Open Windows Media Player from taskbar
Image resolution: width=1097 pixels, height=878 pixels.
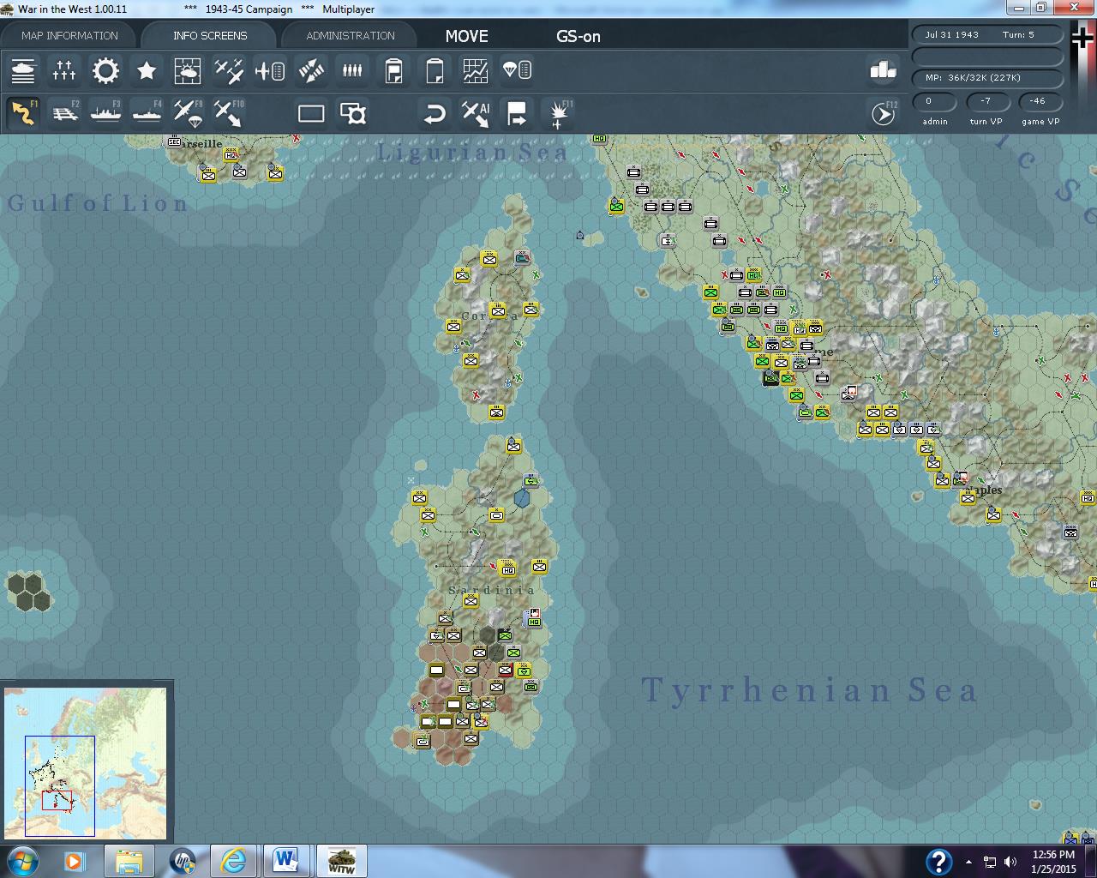[75, 860]
